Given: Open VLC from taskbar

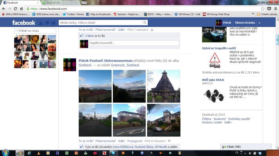Looking at the screenshot, I should pos(39,153).
